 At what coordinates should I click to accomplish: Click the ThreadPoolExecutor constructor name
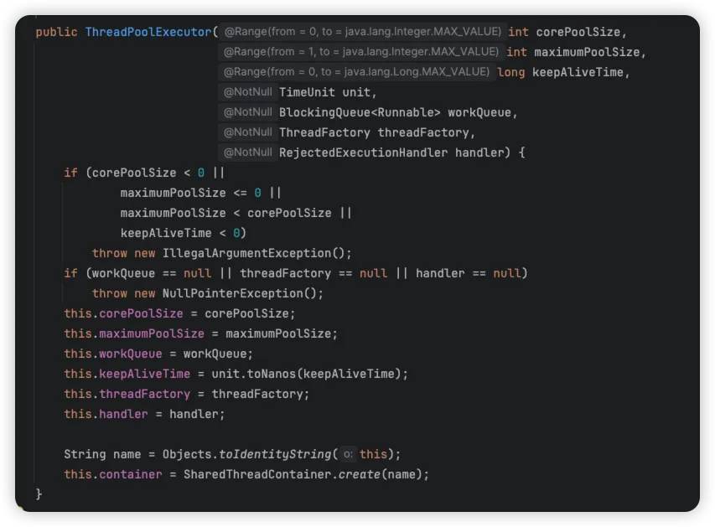coord(148,32)
